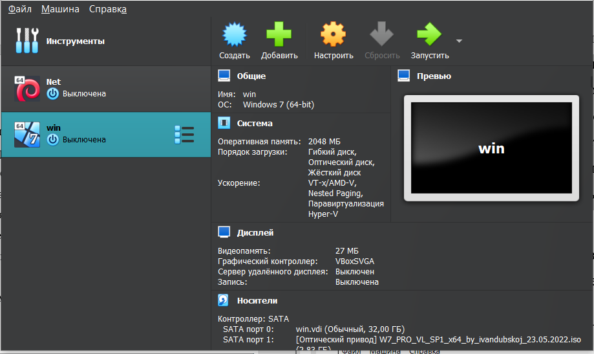The image size is (594, 354).
Task: Click the 27 МБ video memory value
Action: [x=347, y=251]
